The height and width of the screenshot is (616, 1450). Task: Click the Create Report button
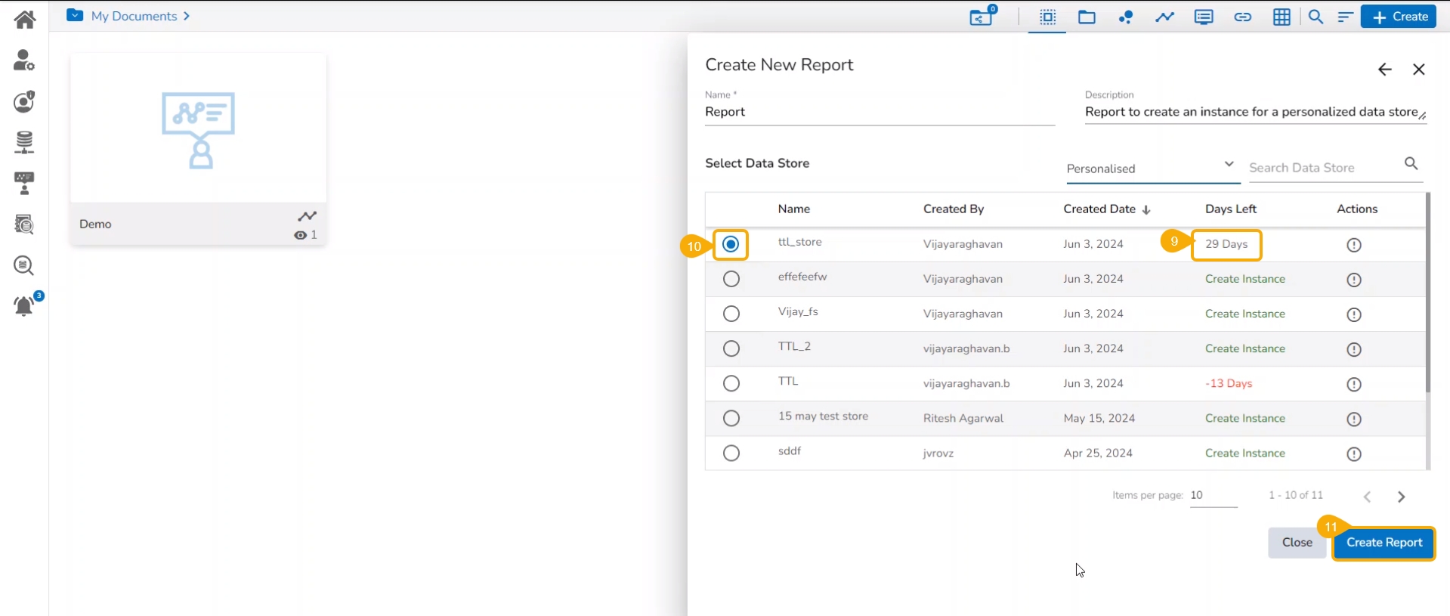click(1384, 543)
